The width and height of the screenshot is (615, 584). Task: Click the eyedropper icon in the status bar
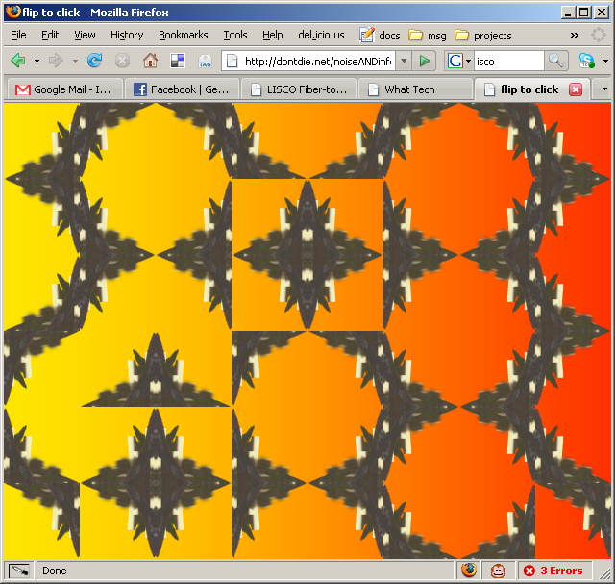click(19, 571)
